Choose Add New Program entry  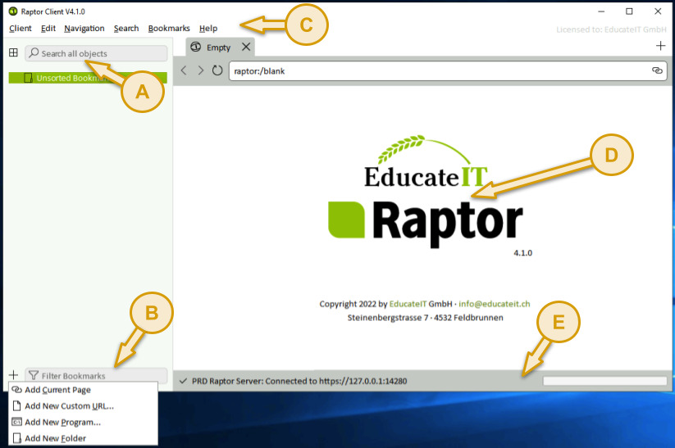tap(62, 423)
